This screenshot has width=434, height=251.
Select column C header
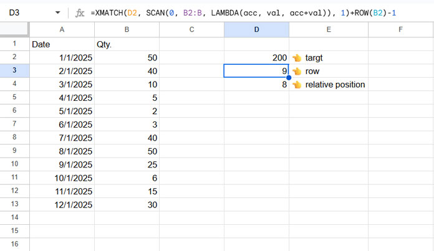point(191,29)
